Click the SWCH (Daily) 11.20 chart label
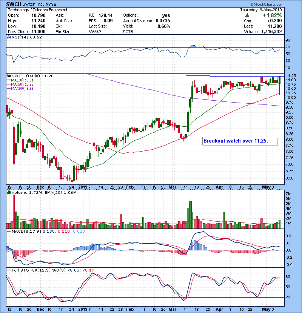Viewport: 302px width, 313px height. pos(32,76)
